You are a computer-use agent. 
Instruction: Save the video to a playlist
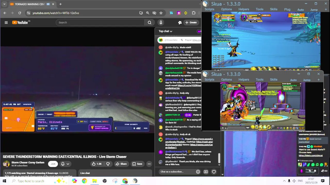(x=137, y=164)
